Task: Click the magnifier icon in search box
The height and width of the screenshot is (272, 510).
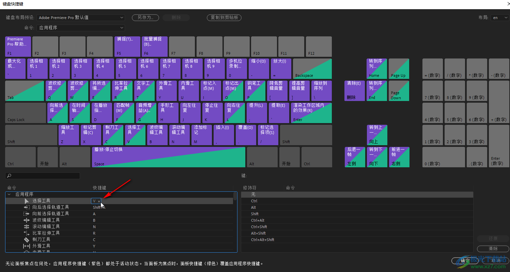Action: coord(9,176)
